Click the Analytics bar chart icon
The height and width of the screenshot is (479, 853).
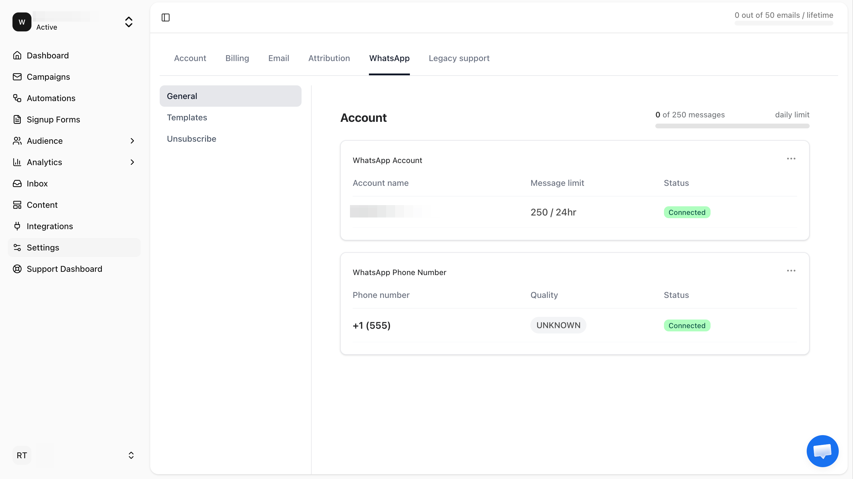(17, 162)
